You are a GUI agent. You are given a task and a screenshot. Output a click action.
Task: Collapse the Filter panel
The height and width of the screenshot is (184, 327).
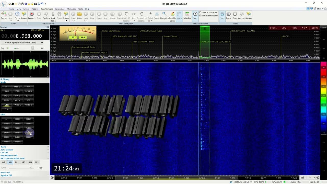click(x=48, y=114)
